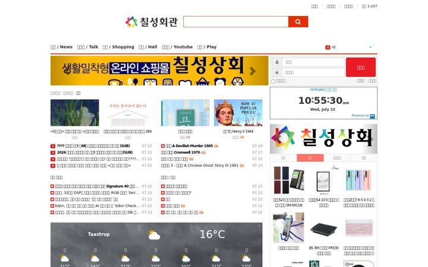Open the RGB 'Seir news article

coord(97,193)
